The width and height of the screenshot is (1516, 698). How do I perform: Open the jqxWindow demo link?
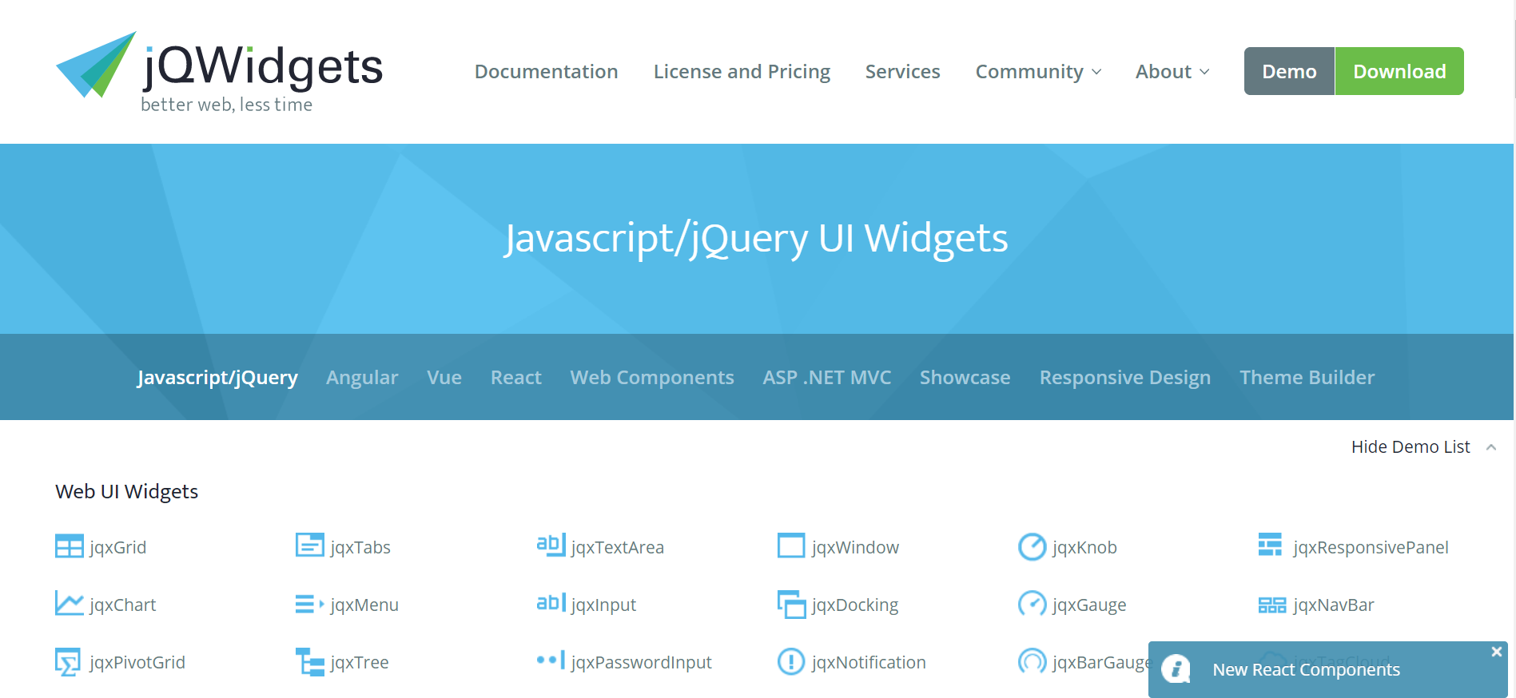coord(855,547)
